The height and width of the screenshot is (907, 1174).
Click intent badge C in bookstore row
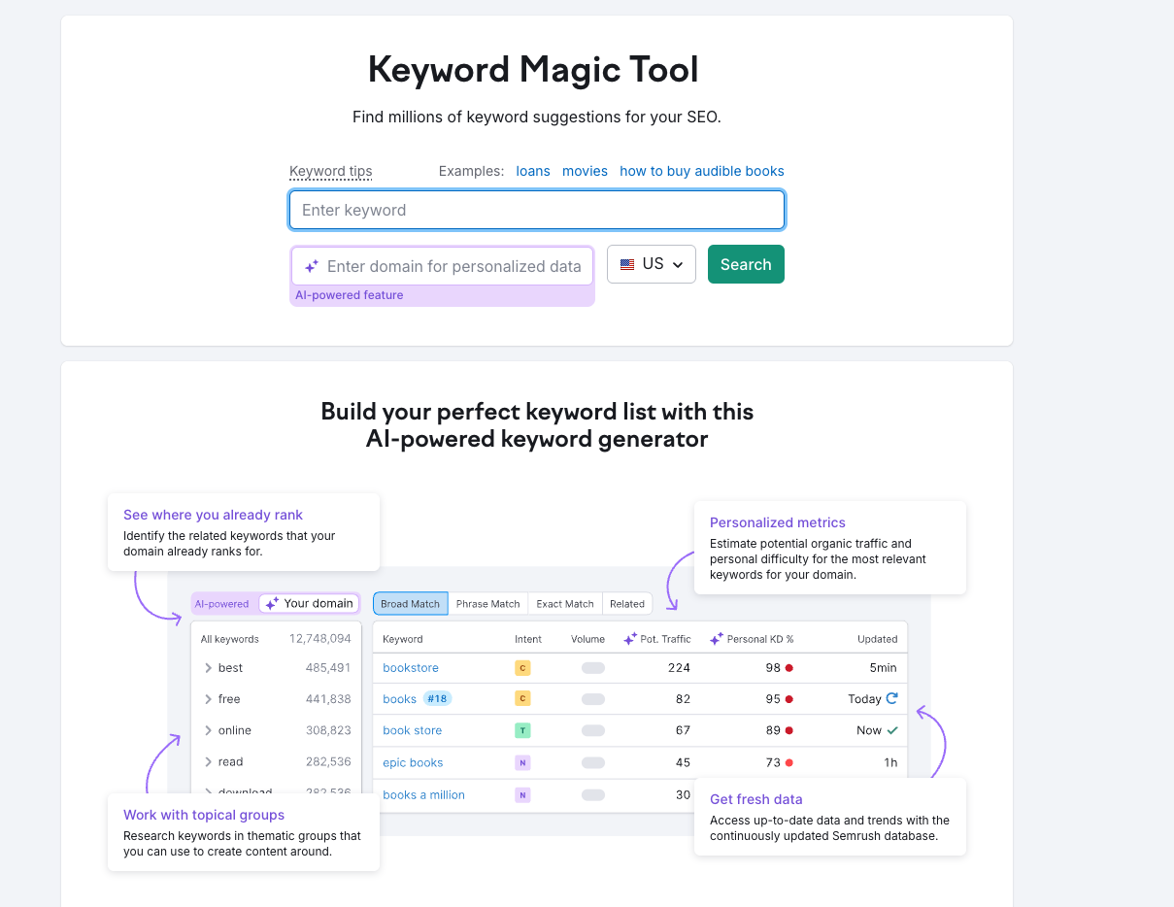pos(522,668)
